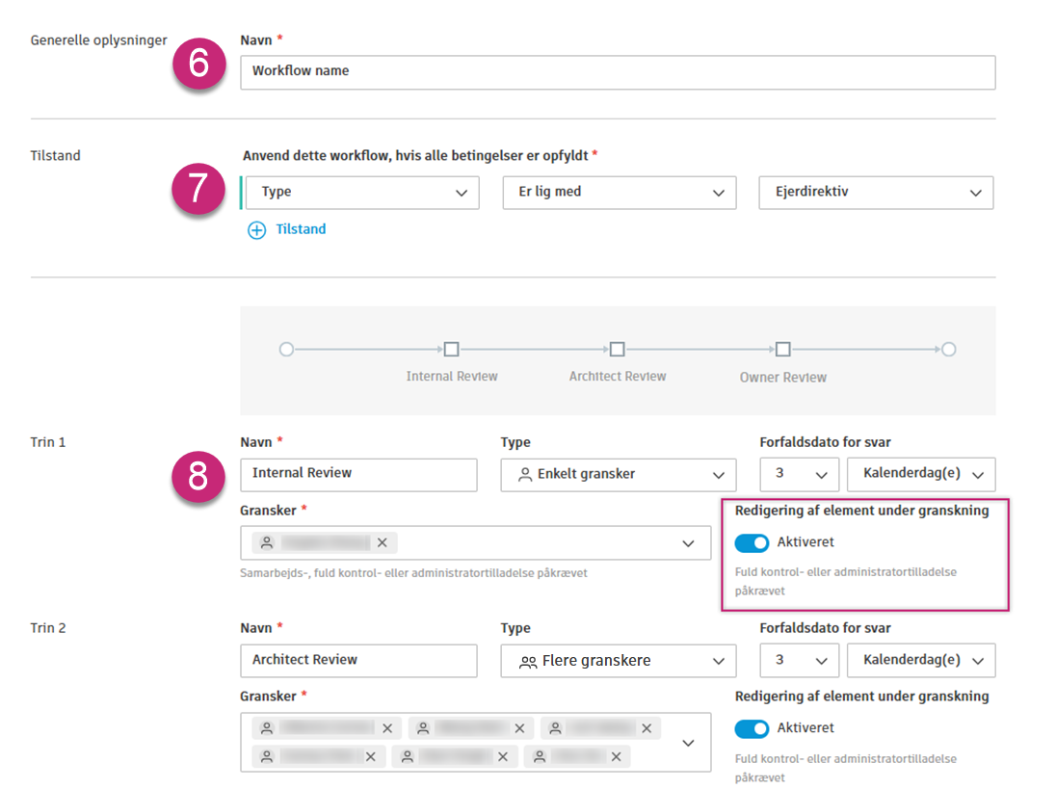Viewport: 1056px width, 789px height.
Task: Click the workflow end circle in diagram
Action: click(x=949, y=350)
